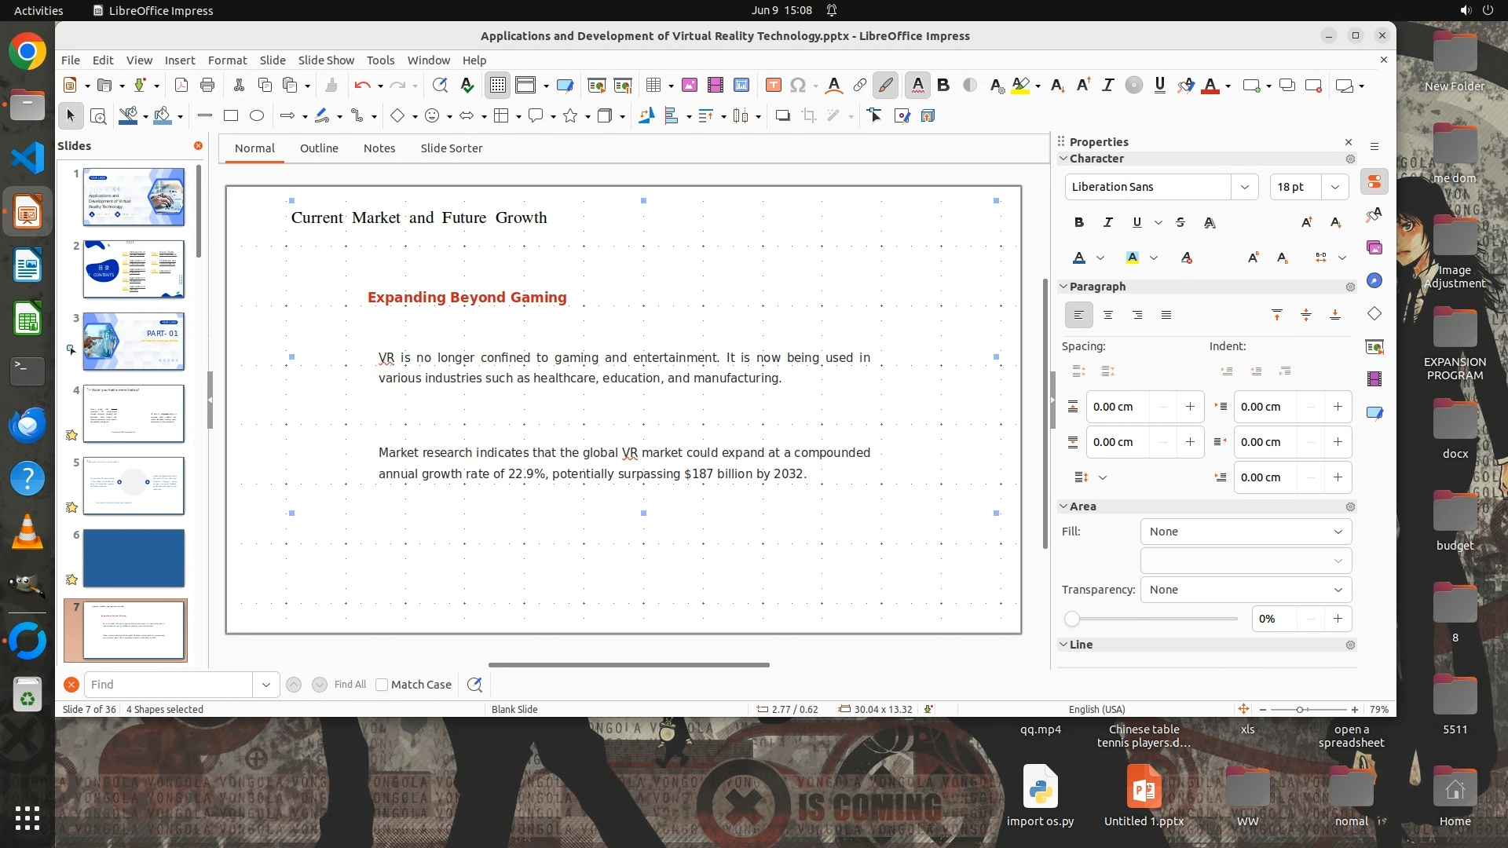The height and width of the screenshot is (848, 1508).
Task: Click the transparency slider handle
Action: point(1072,619)
